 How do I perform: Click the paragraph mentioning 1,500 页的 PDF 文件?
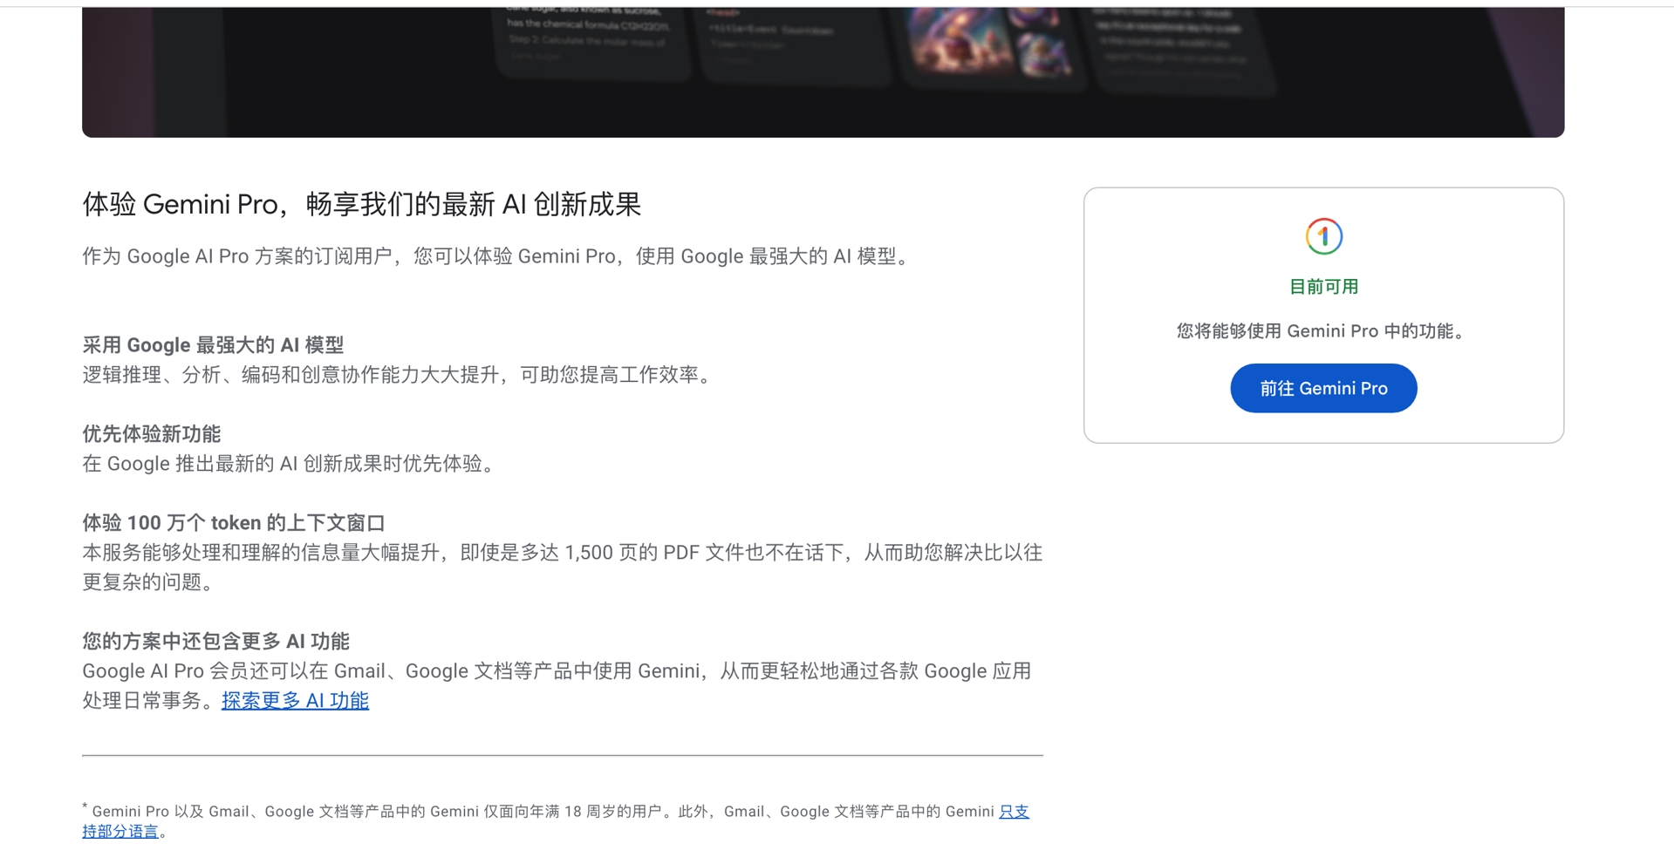pyautogui.click(x=562, y=568)
